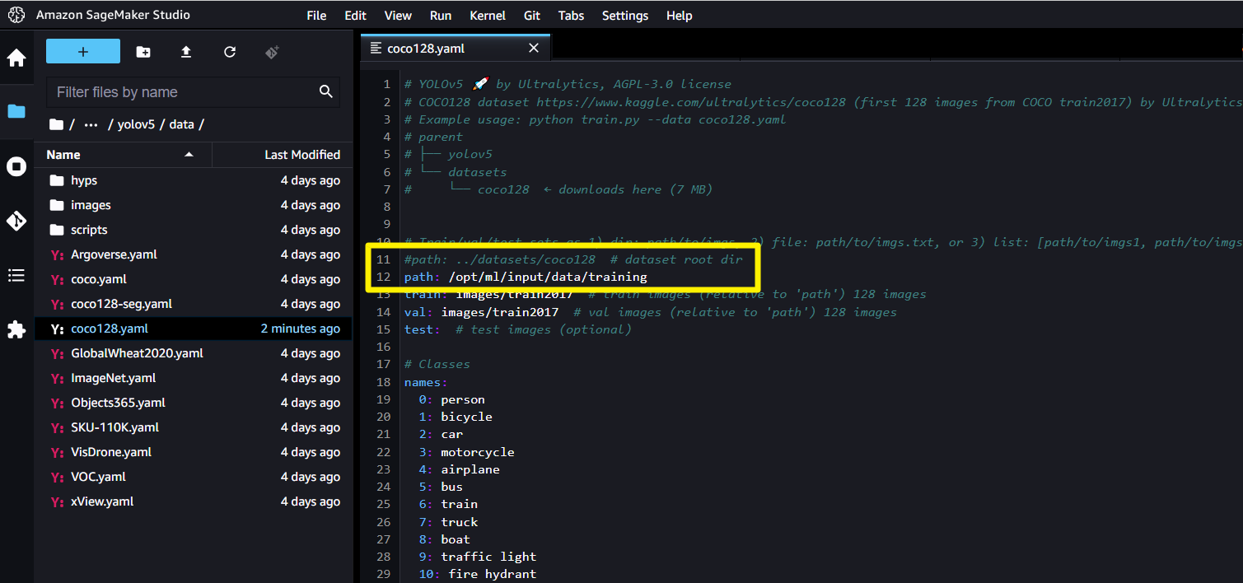Click the Filter files by name field
Image resolution: width=1243 pixels, height=583 pixels.
(193, 92)
